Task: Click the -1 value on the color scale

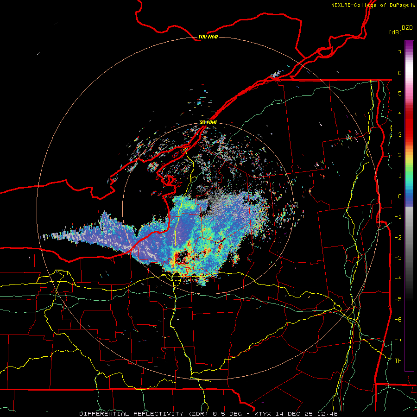Action: (x=398, y=217)
